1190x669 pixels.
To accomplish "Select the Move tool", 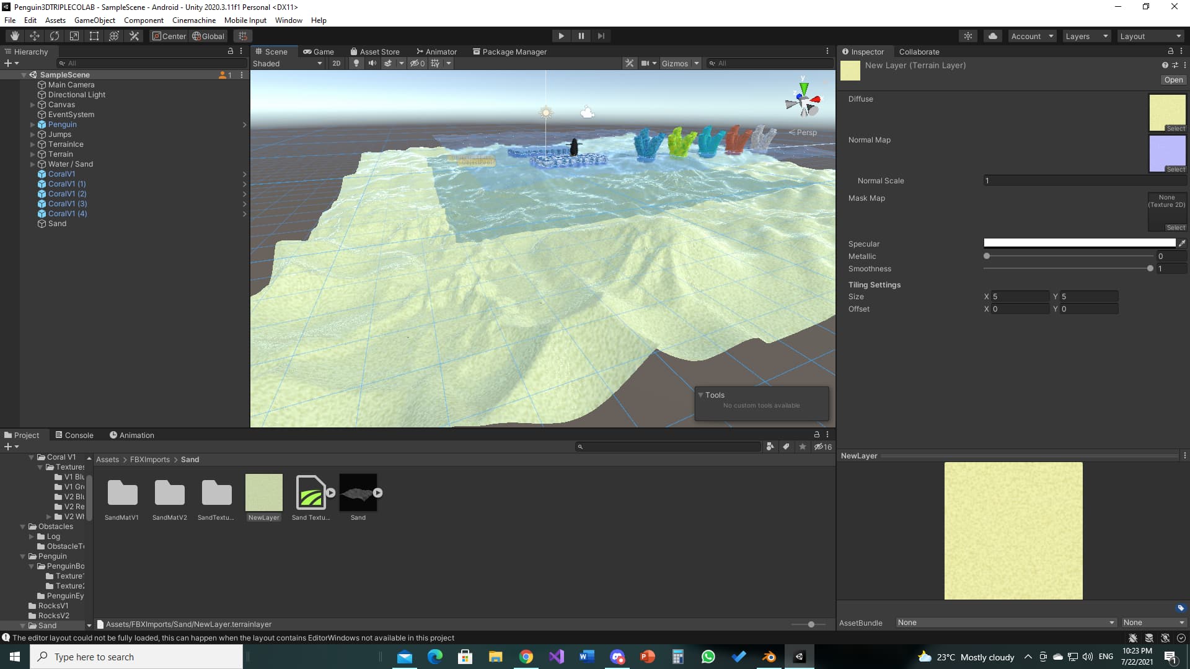I will (x=35, y=35).
